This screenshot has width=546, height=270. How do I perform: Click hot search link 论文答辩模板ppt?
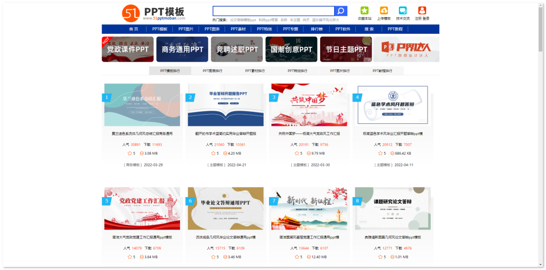pos(243,20)
